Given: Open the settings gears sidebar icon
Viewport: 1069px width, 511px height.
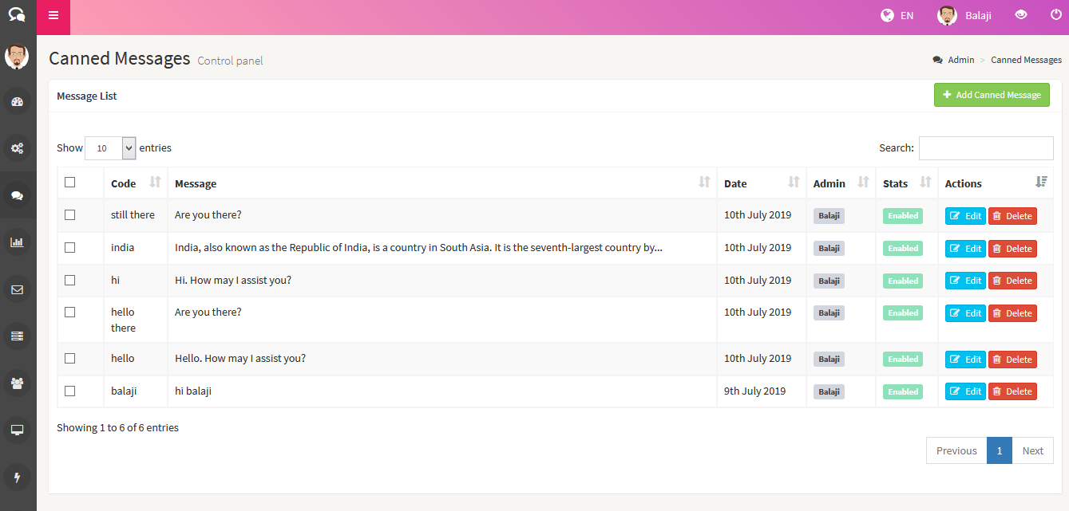Looking at the screenshot, I should click(18, 148).
